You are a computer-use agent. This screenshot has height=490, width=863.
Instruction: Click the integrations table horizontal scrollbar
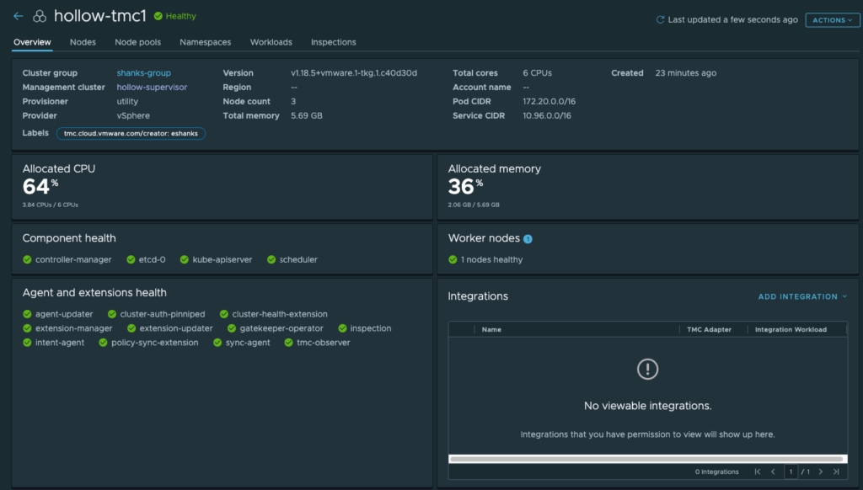pyautogui.click(x=646, y=459)
